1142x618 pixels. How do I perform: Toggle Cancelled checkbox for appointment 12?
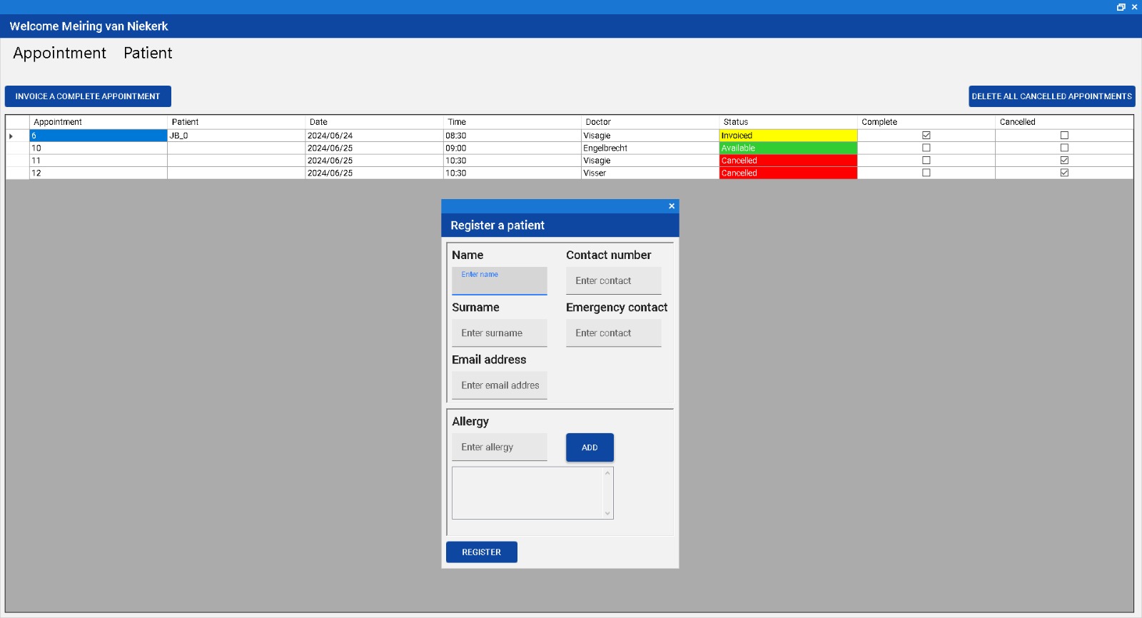1064,173
